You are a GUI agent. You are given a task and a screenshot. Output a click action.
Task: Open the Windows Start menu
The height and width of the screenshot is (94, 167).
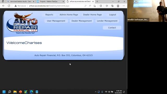click(x=4, y=92)
